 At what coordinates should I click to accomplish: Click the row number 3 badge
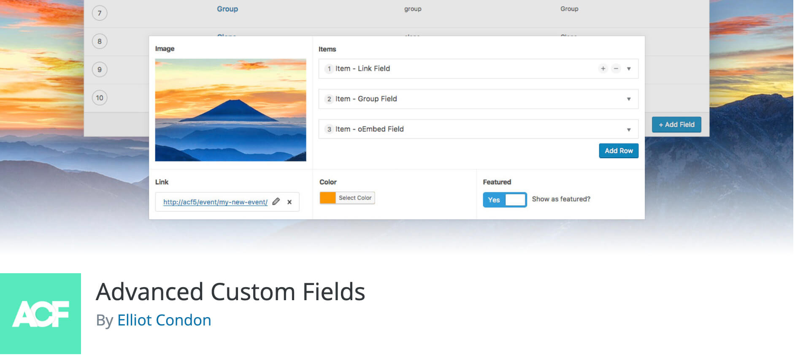329,129
